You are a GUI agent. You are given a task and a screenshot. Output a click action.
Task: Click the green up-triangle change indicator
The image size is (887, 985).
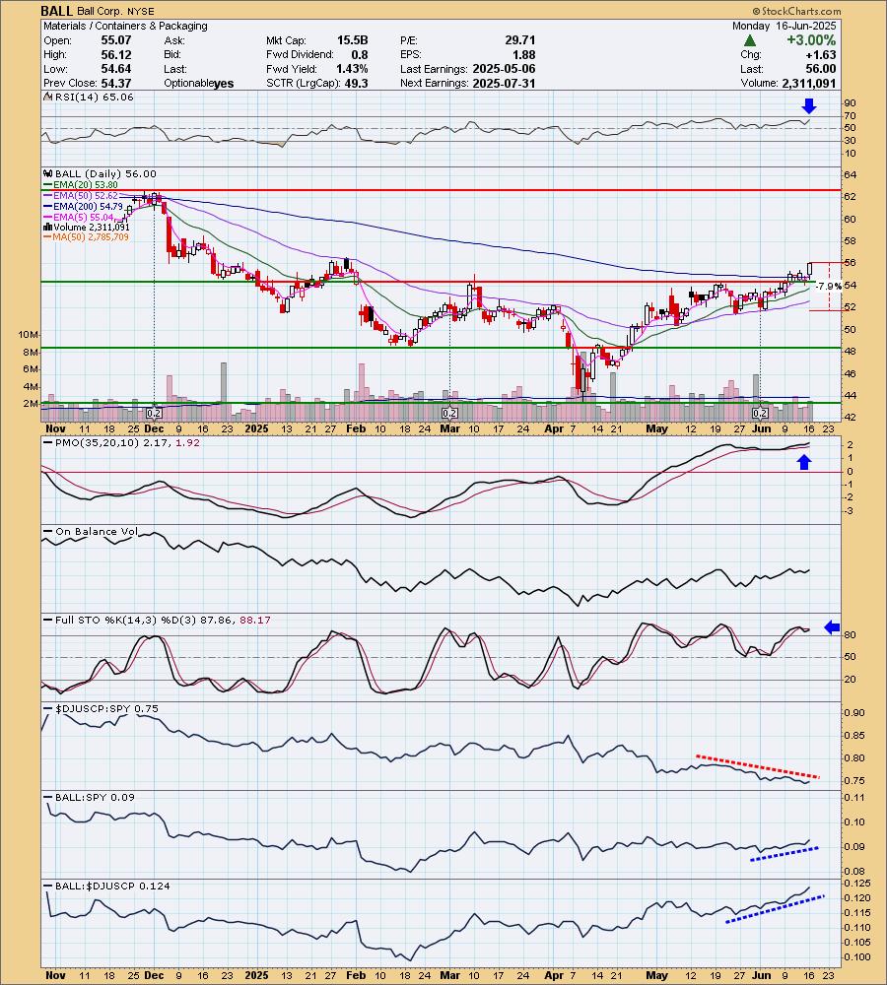click(749, 40)
